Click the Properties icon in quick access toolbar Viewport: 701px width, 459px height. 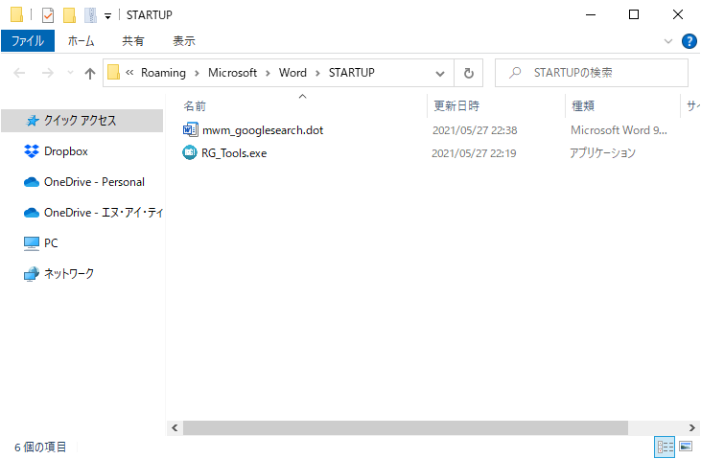click(48, 15)
